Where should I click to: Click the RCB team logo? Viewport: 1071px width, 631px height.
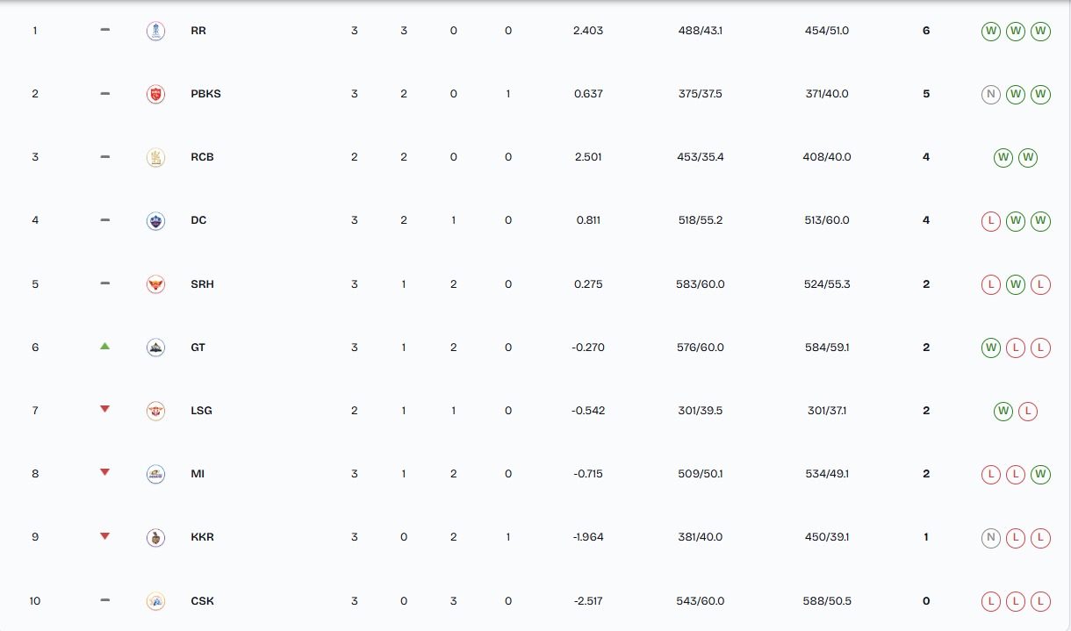[155, 157]
